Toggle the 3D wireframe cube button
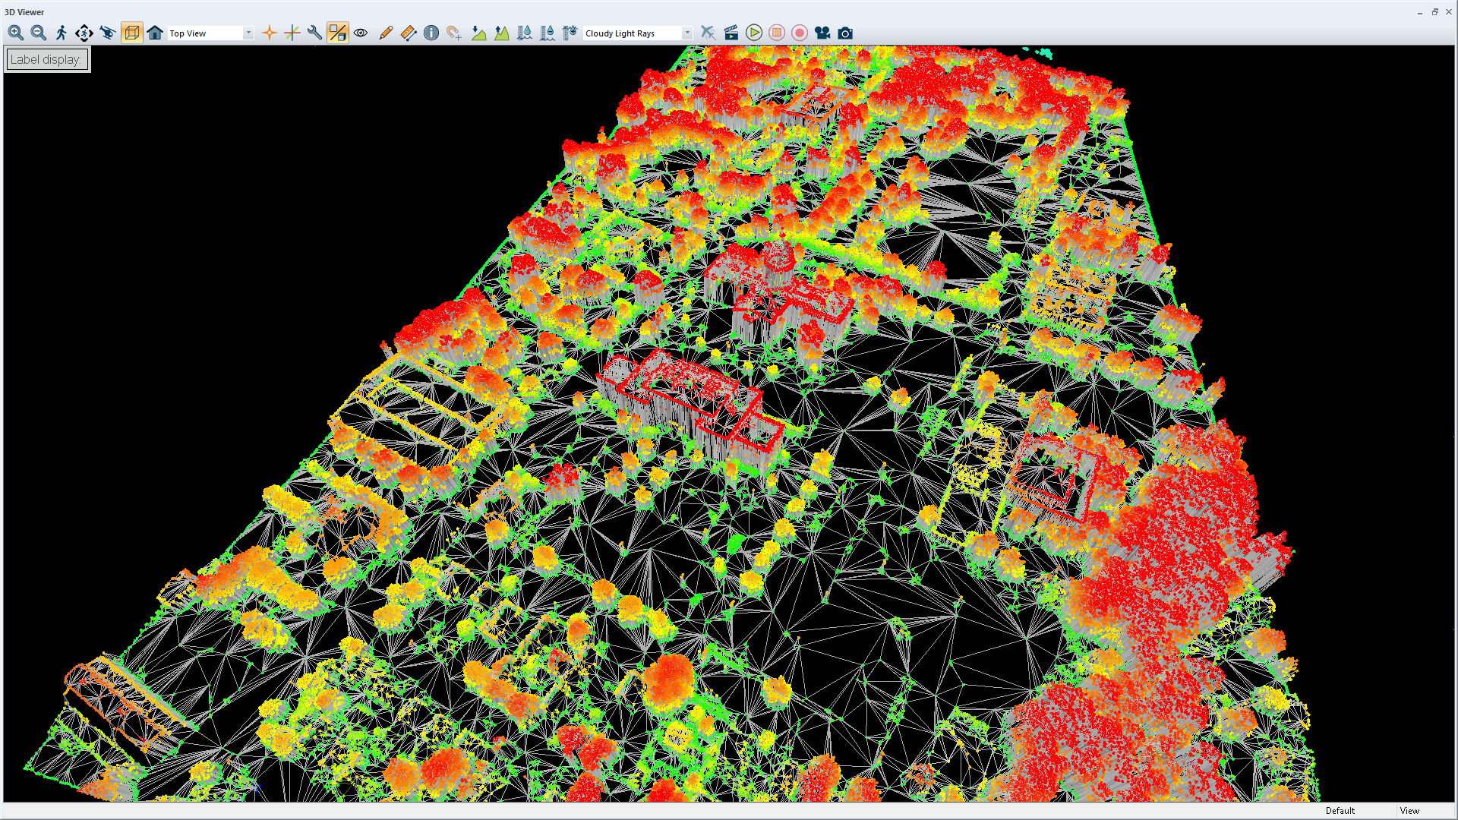Screen dimensions: 1458x820 [131, 33]
